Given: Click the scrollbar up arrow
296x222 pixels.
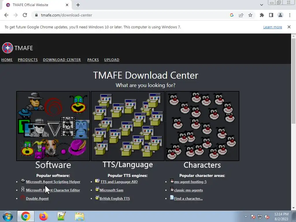Looking at the screenshot, I should pyautogui.click(x=293, y=36).
